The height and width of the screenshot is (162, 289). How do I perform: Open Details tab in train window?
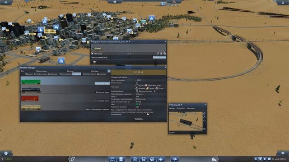coord(181,108)
